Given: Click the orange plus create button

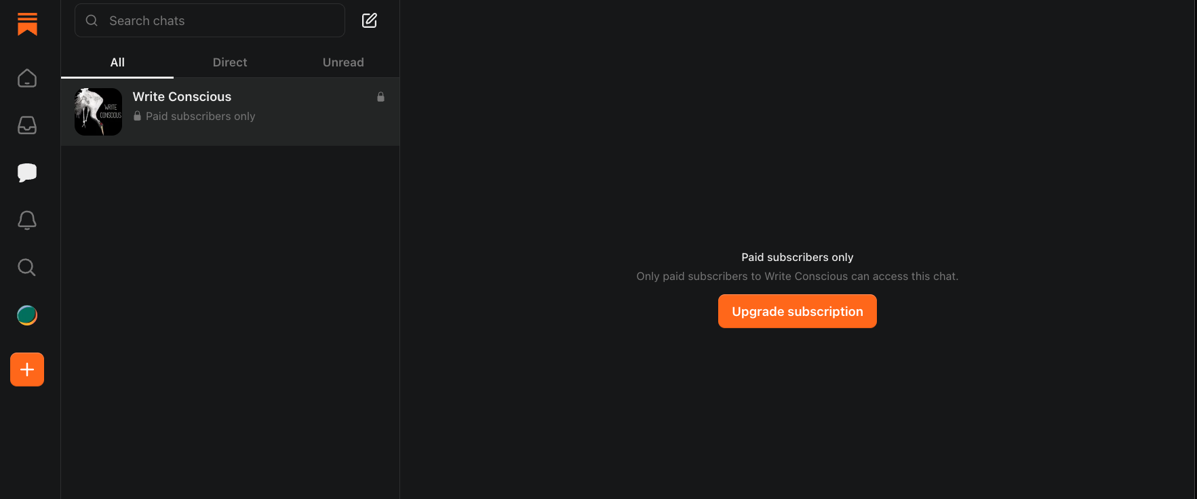Looking at the screenshot, I should (x=27, y=370).
